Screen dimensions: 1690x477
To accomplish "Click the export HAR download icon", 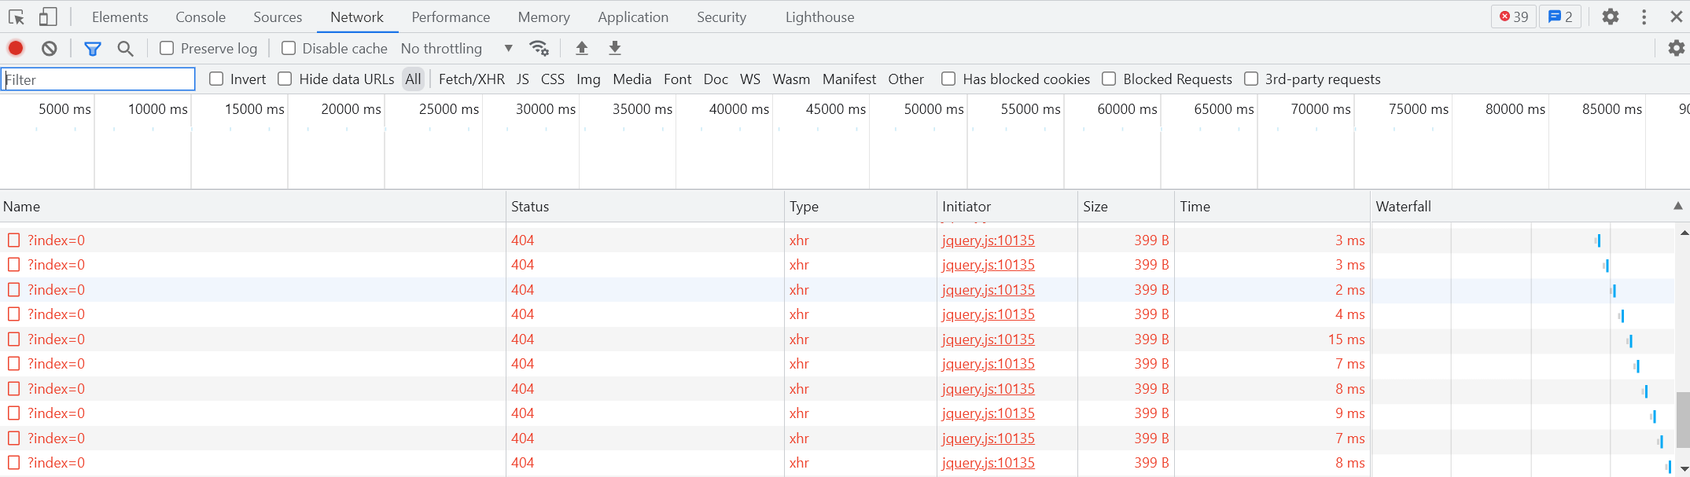I will tap(615, 49).
